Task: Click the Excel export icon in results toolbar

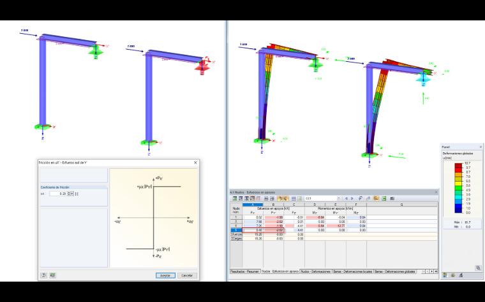Action: pos(384,199)
